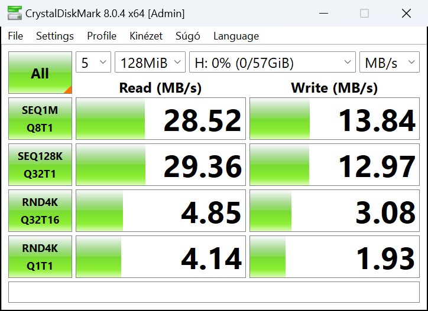Start the SEQ1M Q8T1 test
The height and width of the screenshot is (311, 428).
pos(40,119)
